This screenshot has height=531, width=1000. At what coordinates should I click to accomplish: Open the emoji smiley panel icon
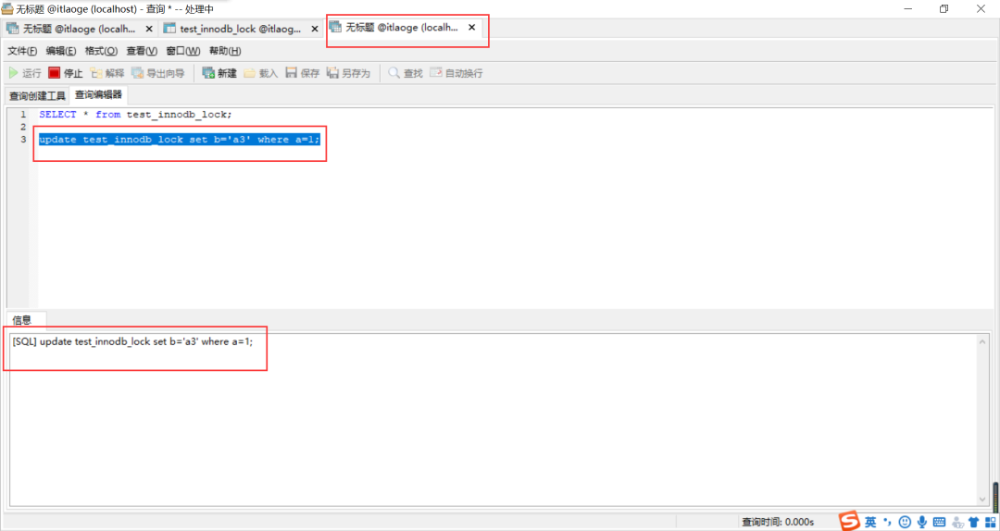[905, 522]
